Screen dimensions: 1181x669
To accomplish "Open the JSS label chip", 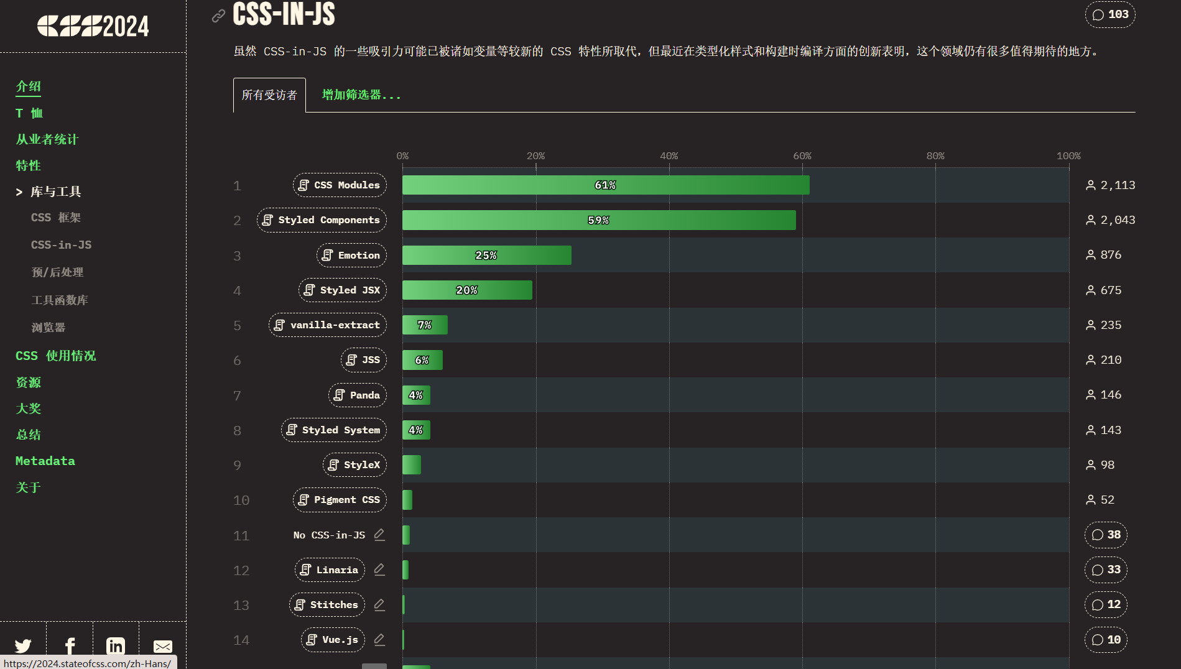I will (364, 360).
